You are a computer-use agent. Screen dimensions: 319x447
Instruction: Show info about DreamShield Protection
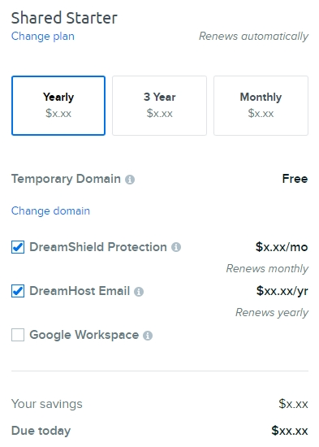(x=176, y=247)
